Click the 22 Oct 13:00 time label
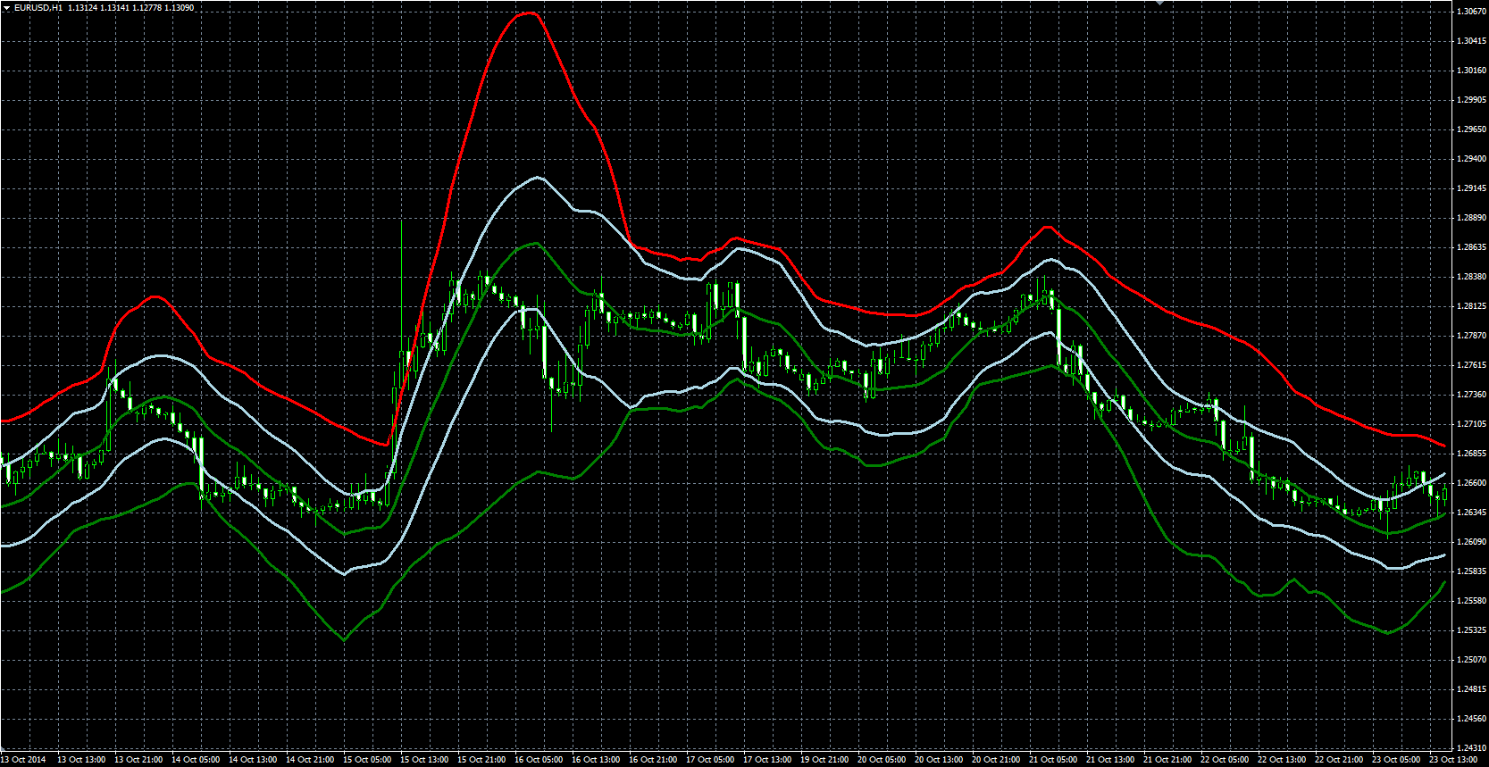The width and height of the screenshot is (1489, 767). 1282,760
